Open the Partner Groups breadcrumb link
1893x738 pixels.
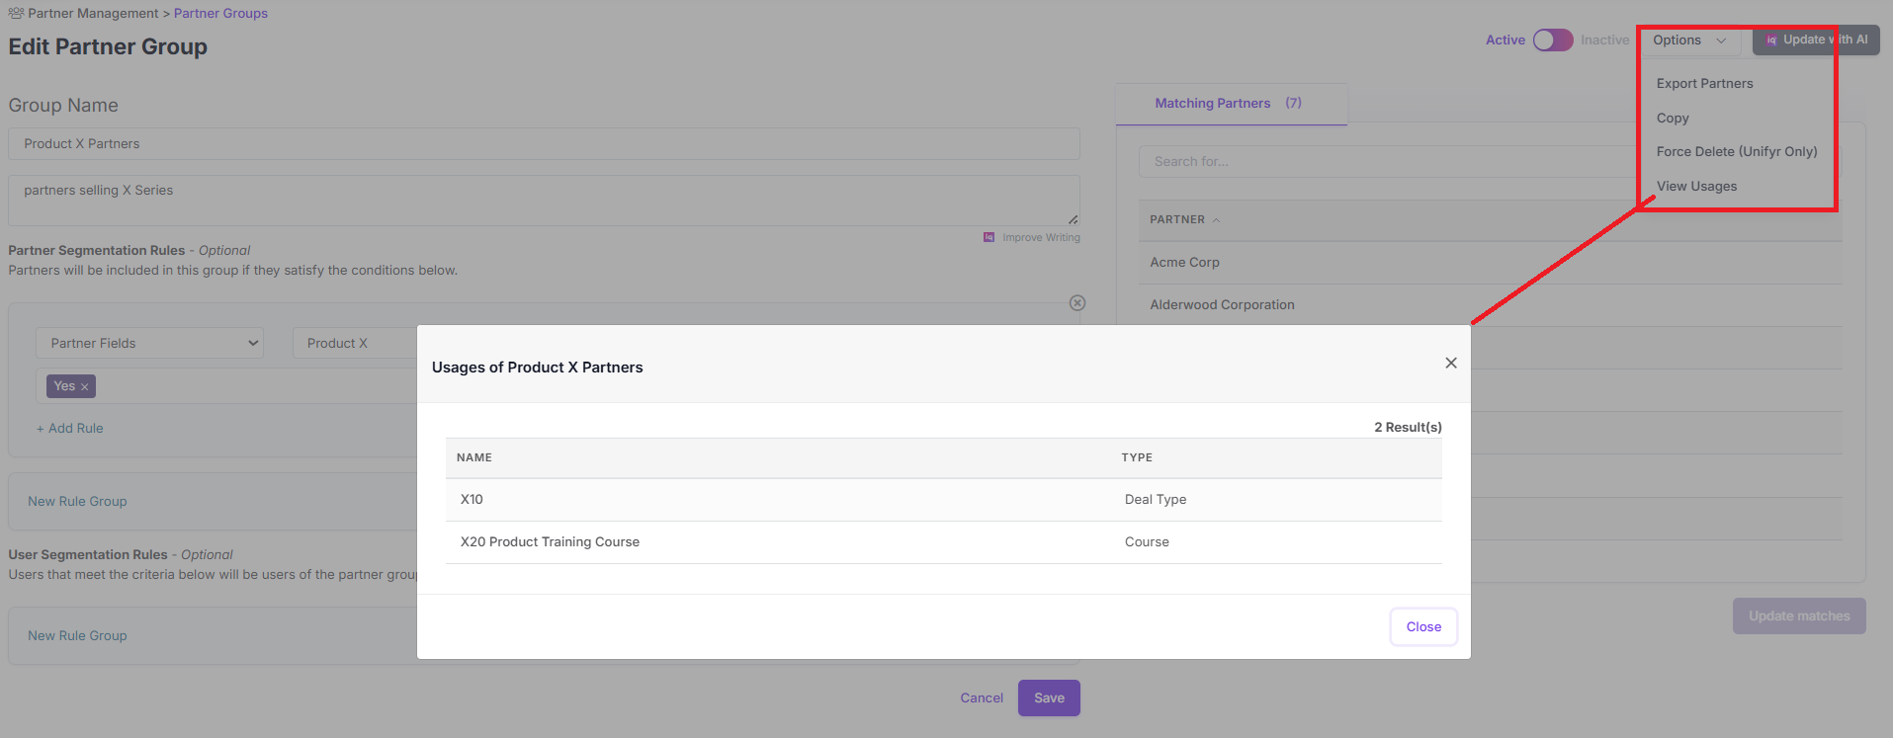pos(220,13)
